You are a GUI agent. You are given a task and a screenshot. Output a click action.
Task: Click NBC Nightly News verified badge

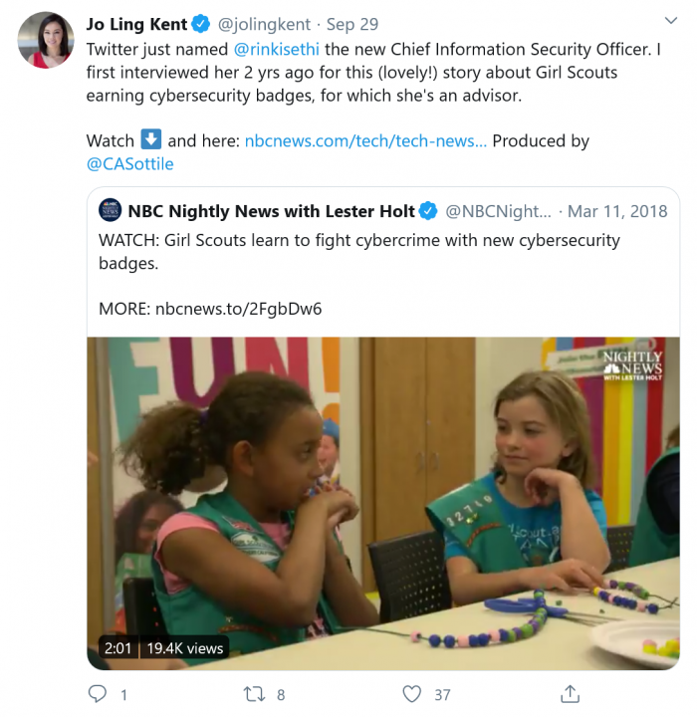point(428,211)
